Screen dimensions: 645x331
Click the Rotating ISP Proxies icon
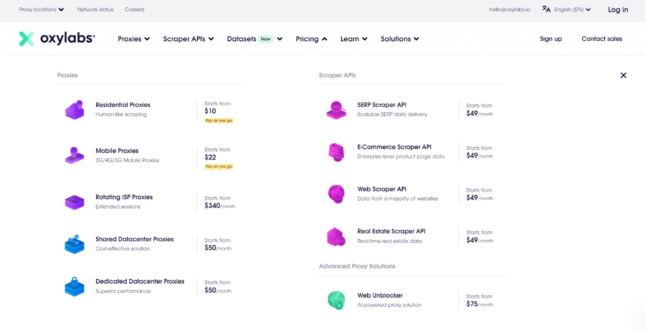75,202
